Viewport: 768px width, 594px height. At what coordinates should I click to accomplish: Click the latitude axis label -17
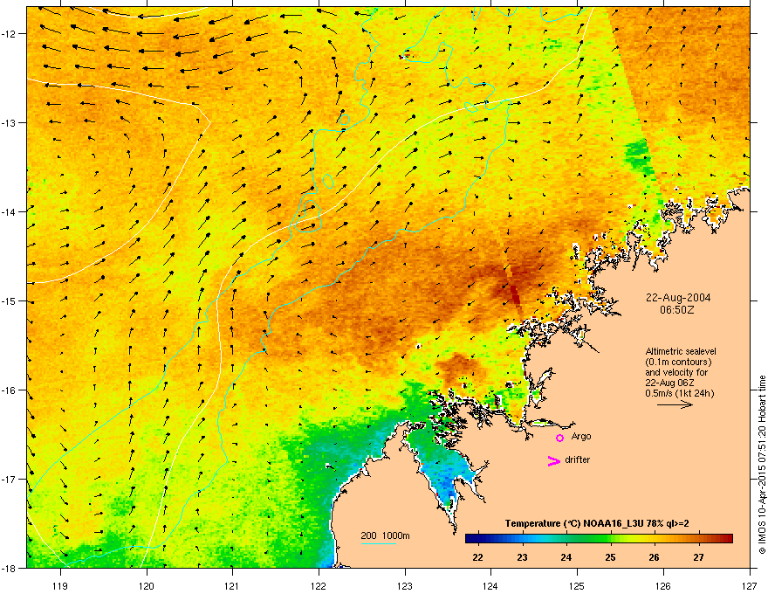10,480
